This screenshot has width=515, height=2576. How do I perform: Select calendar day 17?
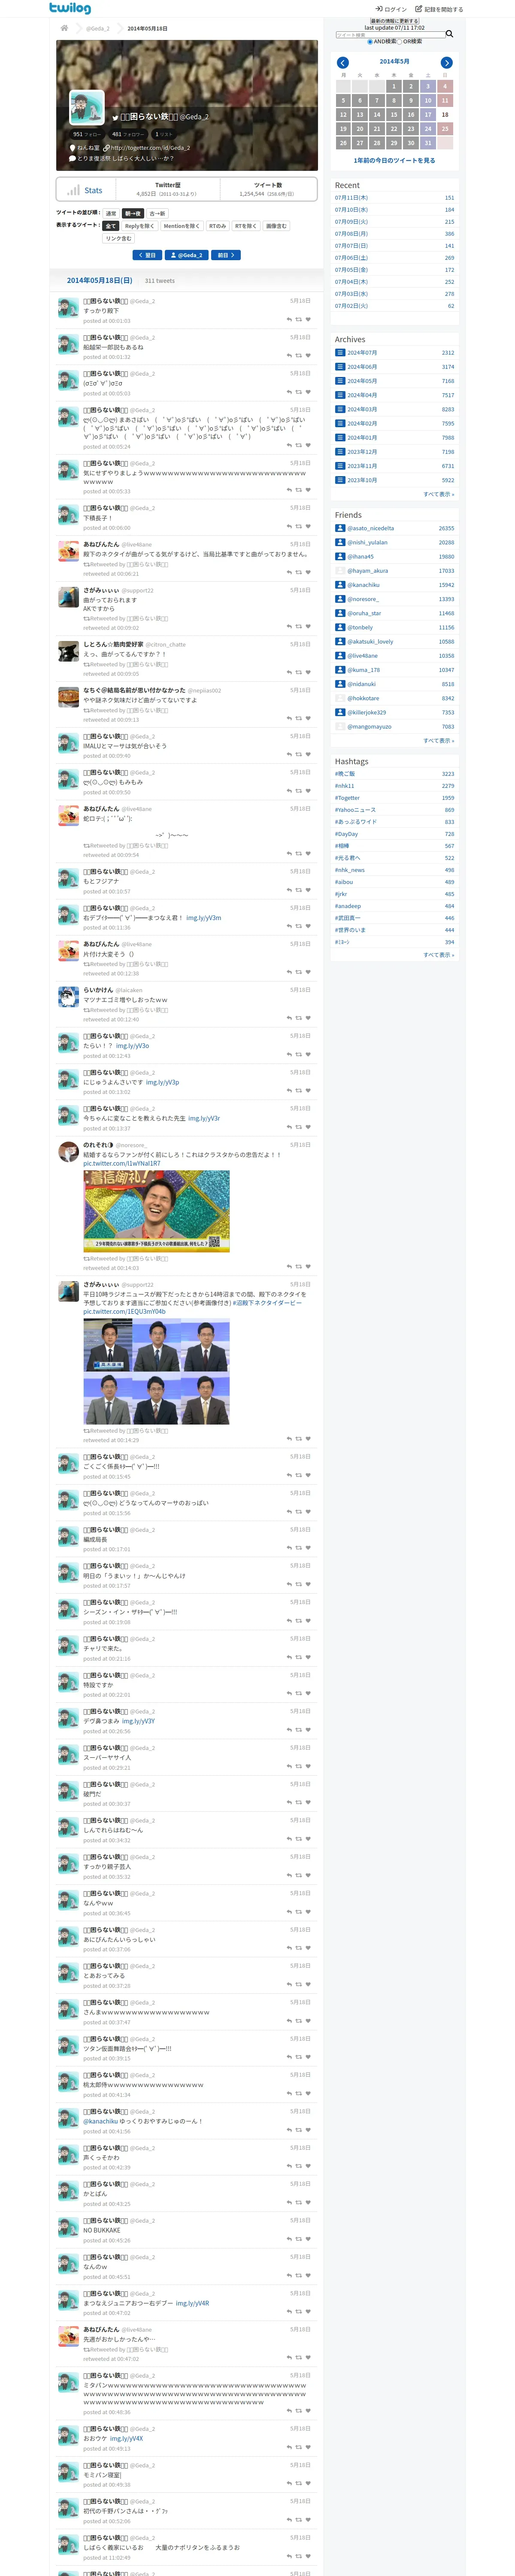click(428, 114)
